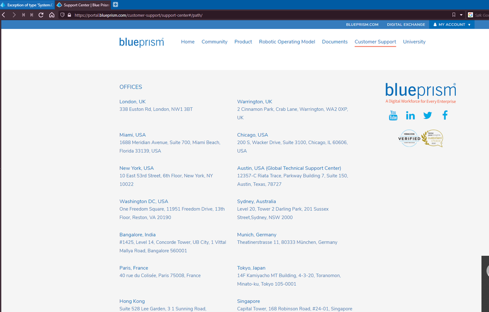
Task: Reload the page
Action: point(41,15)
